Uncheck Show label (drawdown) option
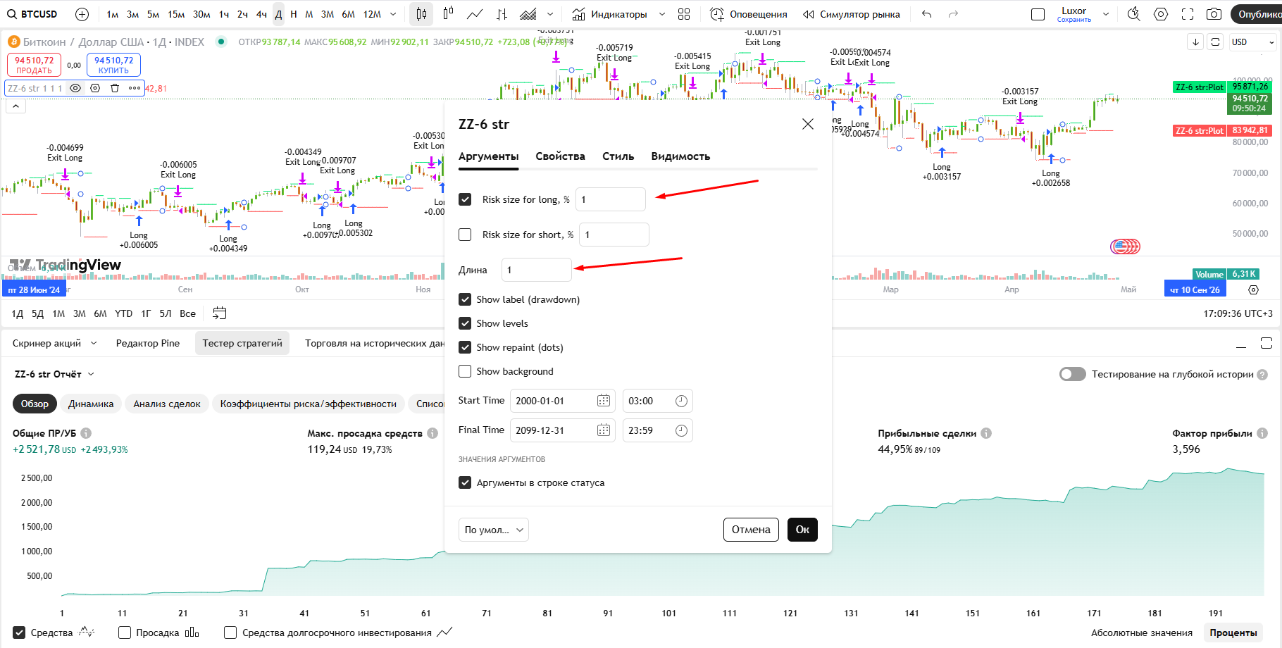 coord(465,299)
